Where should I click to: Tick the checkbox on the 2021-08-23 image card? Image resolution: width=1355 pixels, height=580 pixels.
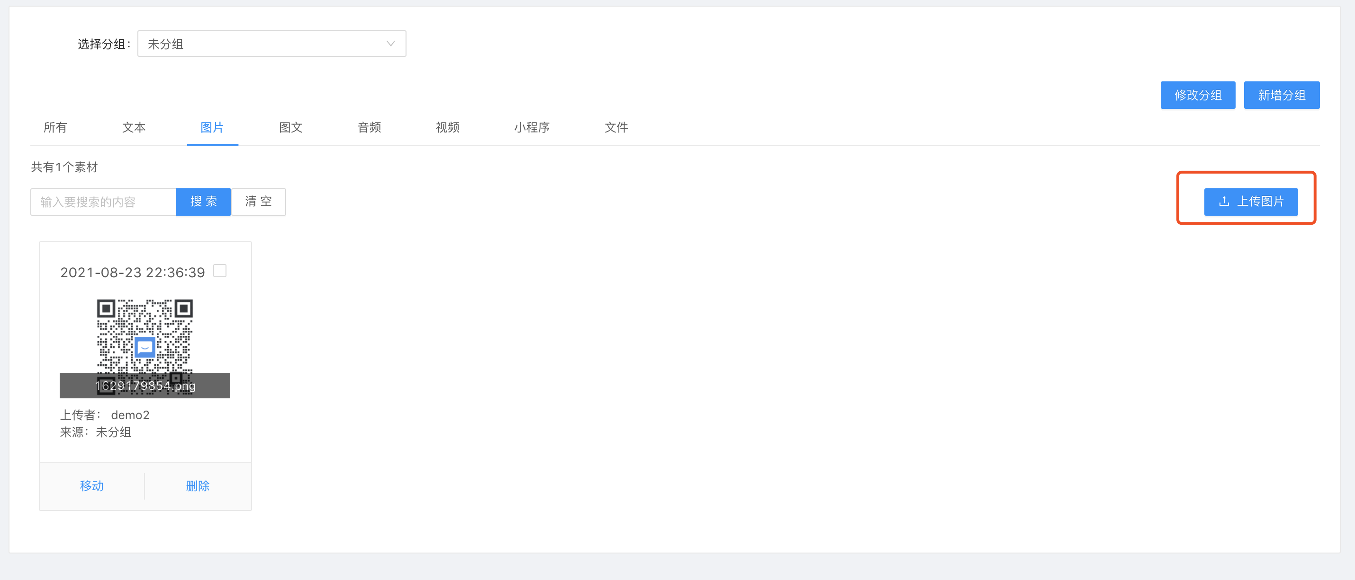click(220, 271)
